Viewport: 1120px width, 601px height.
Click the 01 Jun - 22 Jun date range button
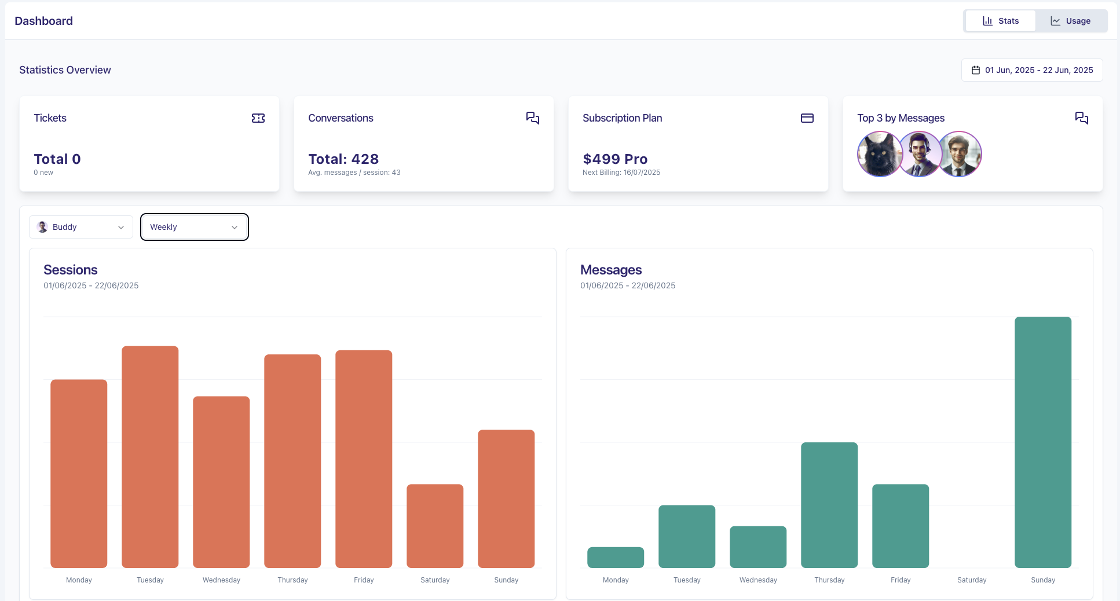click(x=1032, y=70)
